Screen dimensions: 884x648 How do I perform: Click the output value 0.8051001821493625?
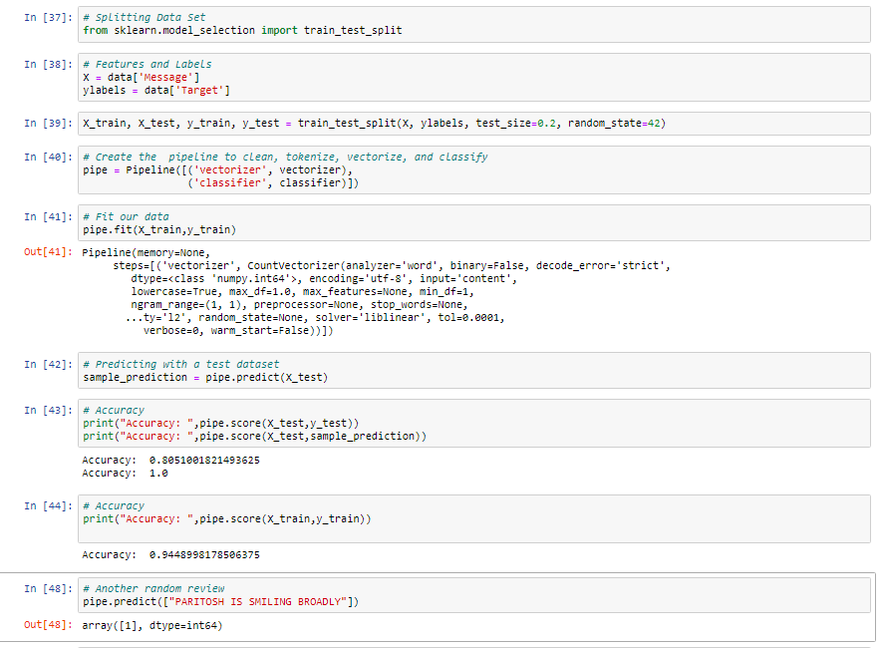pyautogui.click(x=204, y=461)
